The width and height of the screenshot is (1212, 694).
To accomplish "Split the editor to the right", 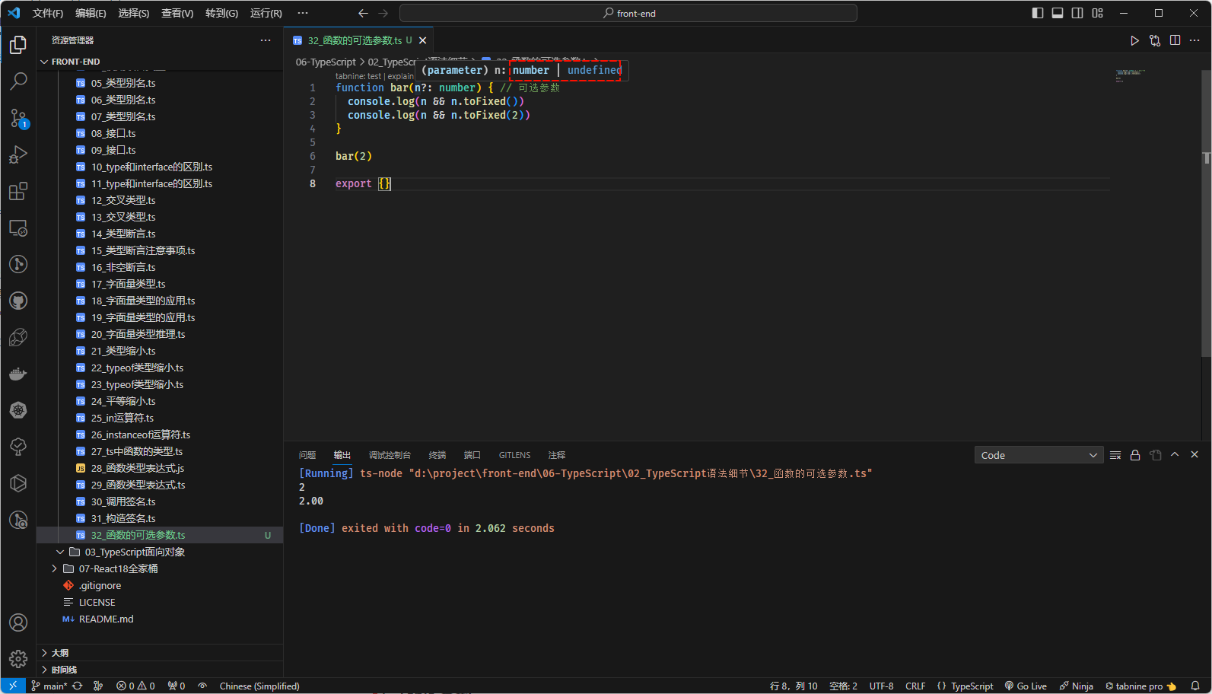I will tap(1175, 40).
